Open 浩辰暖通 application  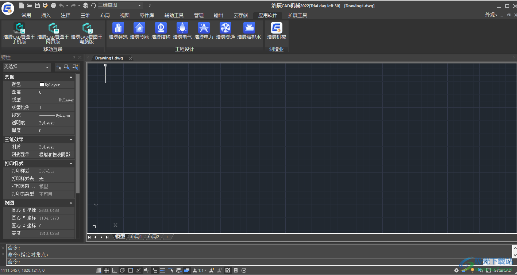[x=225, y=31]
